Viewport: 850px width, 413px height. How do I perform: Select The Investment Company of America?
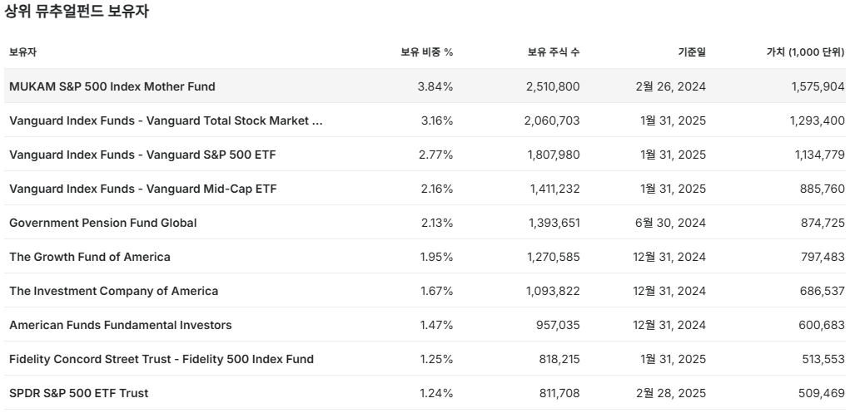click(x=114, y=291)
